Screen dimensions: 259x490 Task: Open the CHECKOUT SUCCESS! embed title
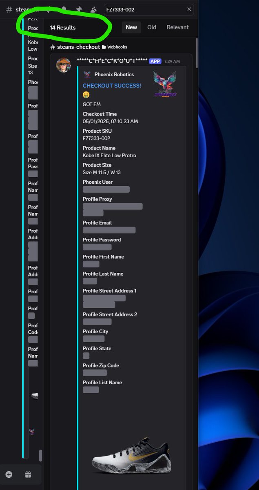click(x=112, y=86)
